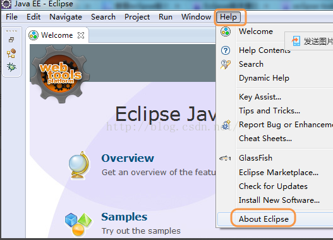Image resolution: width=333 pixels, height=240 pixels.
Task: Open Cheat Sheets...
Action: coord(265,139)
